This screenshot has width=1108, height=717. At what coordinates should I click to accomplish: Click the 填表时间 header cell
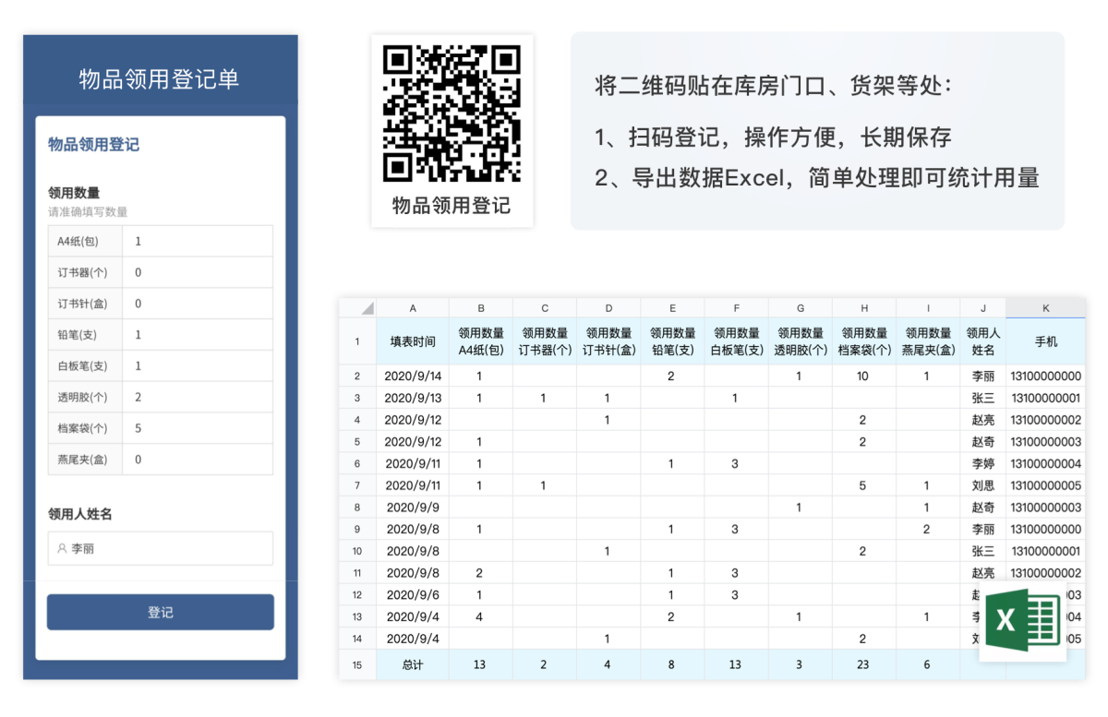(x=413, y=341)
